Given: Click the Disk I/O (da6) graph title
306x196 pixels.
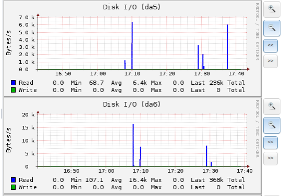Looking at the screenshot, I should pyautogui.click(x=132, y=104).
